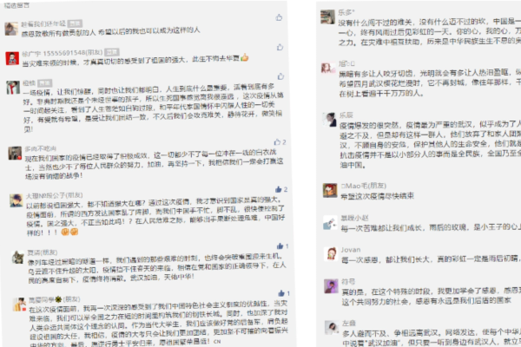This screenshot has height=347, width=521.
Task: Open 贾涛's cat avatar
Action: click(x=18, y=258)
